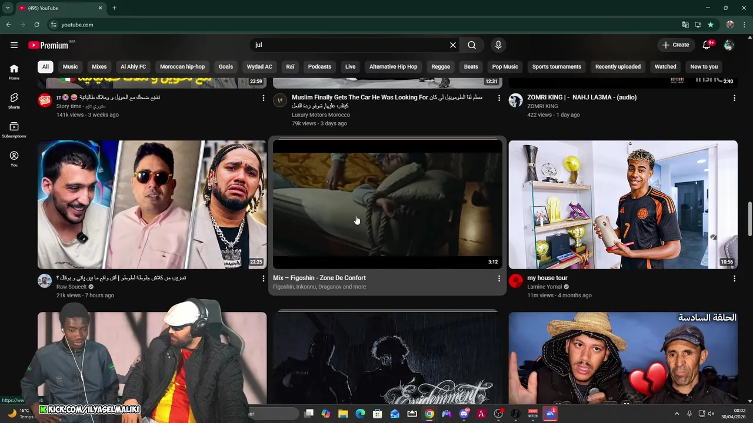Viewport: 753px width, 423px height.
Task: Select the Mixes filter chip
Action: pyautogui.click(x=99, y=66)
